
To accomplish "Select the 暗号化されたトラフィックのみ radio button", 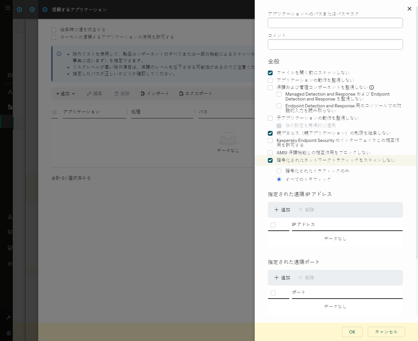I will (279, 171).
